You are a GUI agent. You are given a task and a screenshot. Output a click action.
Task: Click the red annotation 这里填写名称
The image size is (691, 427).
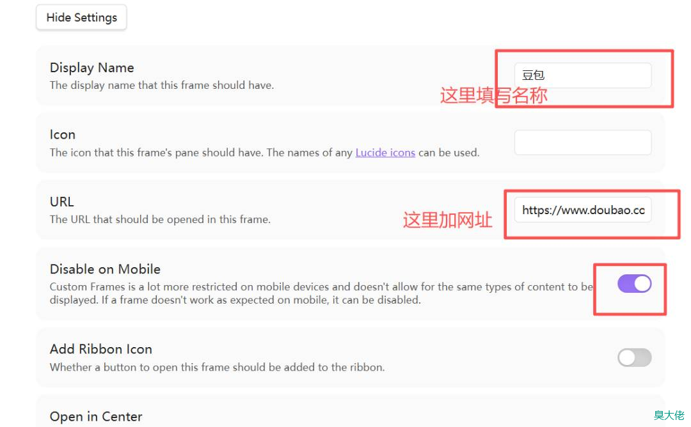click(x=493, y=96)
